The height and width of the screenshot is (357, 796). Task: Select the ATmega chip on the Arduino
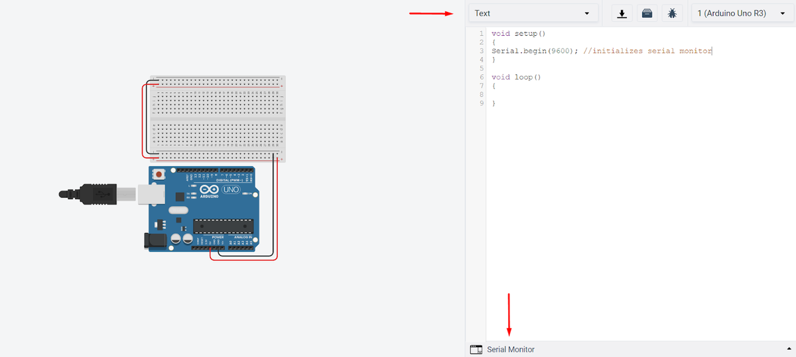point(223,227)
